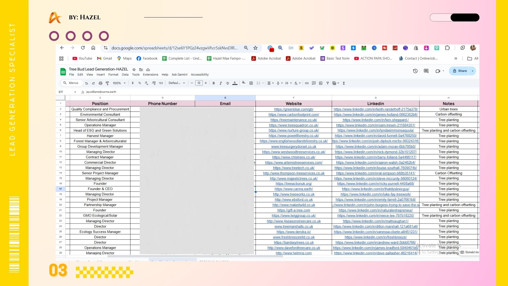This screenshot has height=286, width=508.
Task: Select the Paint format tool
Action: point(107,83)
